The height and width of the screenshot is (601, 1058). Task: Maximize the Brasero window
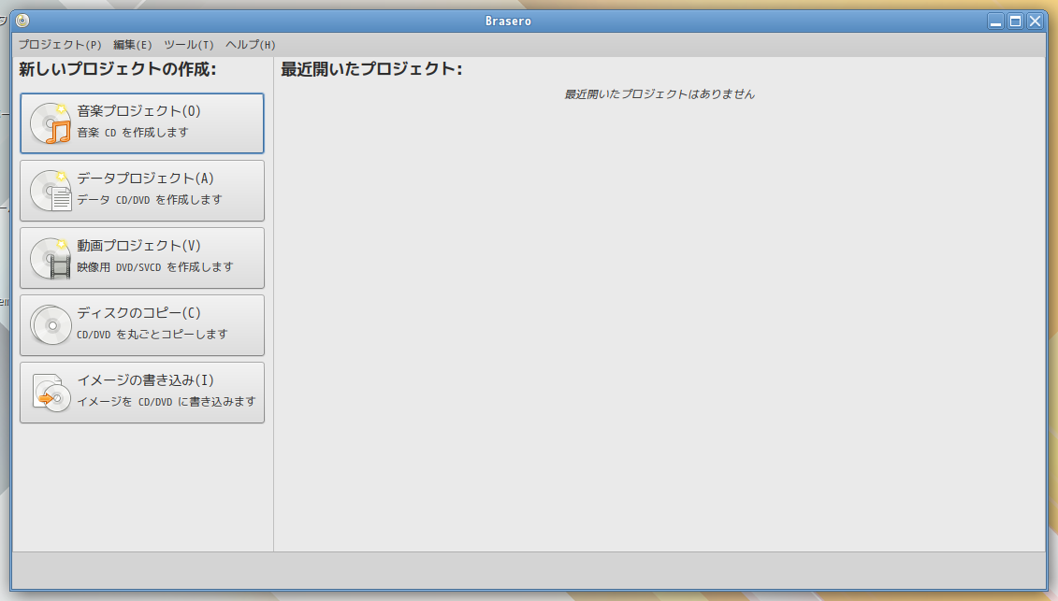click(1016, 21)
